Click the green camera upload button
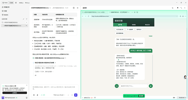 tap(117, 86)
